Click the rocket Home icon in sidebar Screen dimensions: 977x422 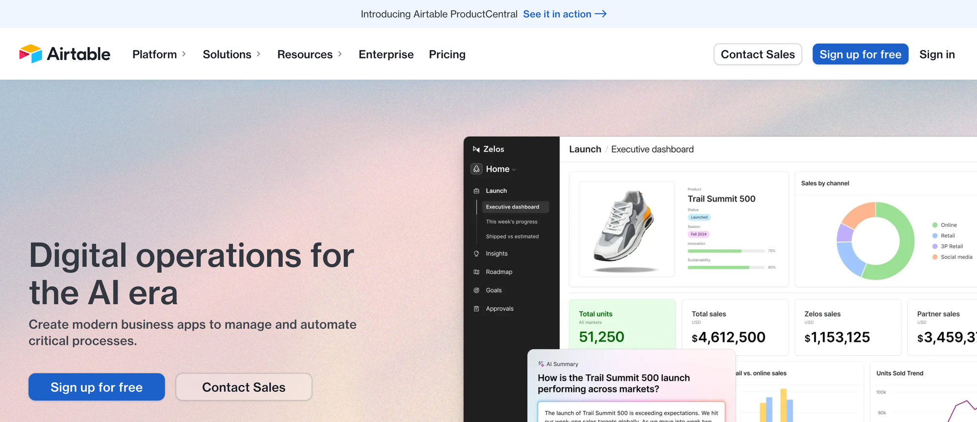point(476,169)
